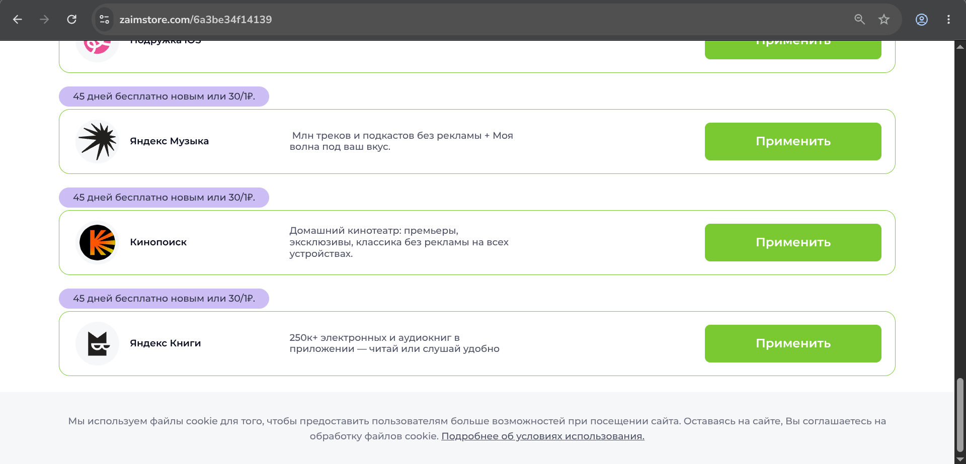
Task: Click the Кинопоиск orange logo icon
Action: pos(97,242)
